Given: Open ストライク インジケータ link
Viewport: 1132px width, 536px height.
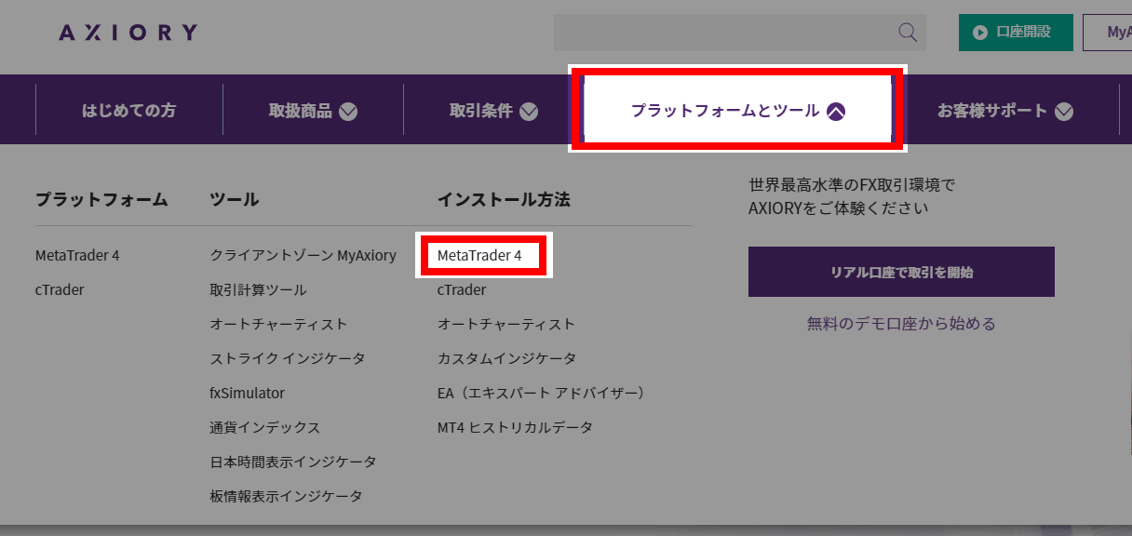Looking at the screenshot, I should click(x=288, y=358).
